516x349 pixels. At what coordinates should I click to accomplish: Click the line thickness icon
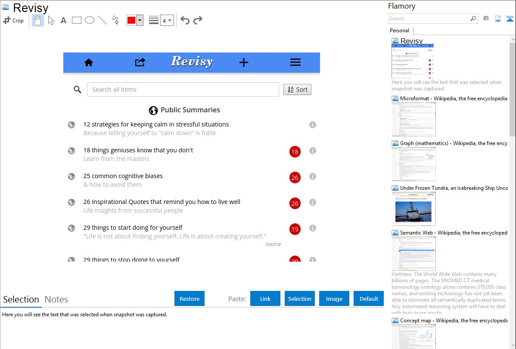click(154, 20)
